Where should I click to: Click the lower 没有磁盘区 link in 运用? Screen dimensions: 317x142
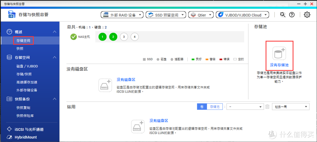(159, 121)
